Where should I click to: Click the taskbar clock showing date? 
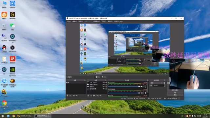pos(206,116)
